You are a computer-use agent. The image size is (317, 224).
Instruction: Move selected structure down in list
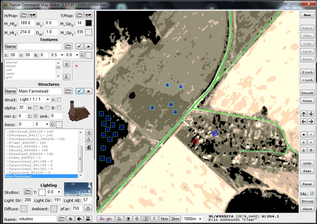point(89,140)
